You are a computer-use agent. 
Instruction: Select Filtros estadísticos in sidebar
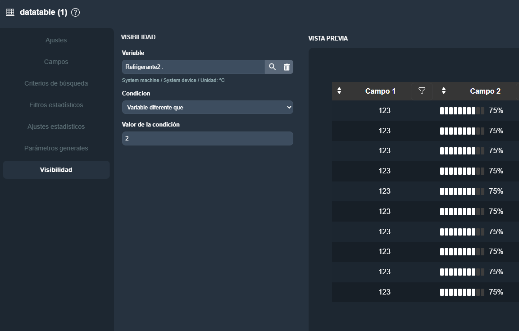[x=56, y=105]
